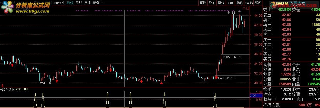This screenshot has height=108, width=320.
Task: Click the red arrow signal near 31.48 label
Action: (x=217, y=77)
